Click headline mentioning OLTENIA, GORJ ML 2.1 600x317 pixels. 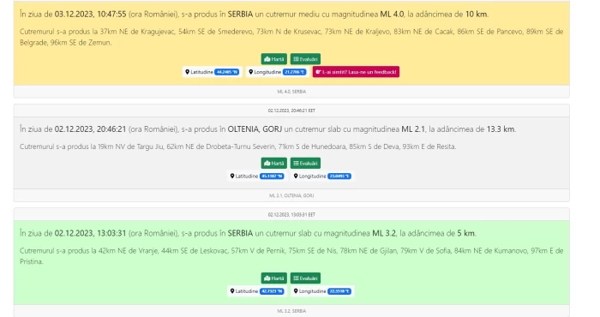coord(267,129)
